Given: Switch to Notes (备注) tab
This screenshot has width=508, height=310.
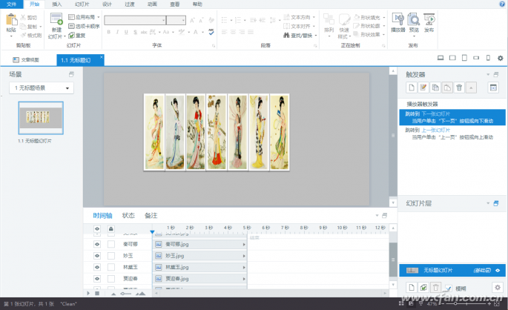Looking at the screenshot, I should click(x=151, y=215).
